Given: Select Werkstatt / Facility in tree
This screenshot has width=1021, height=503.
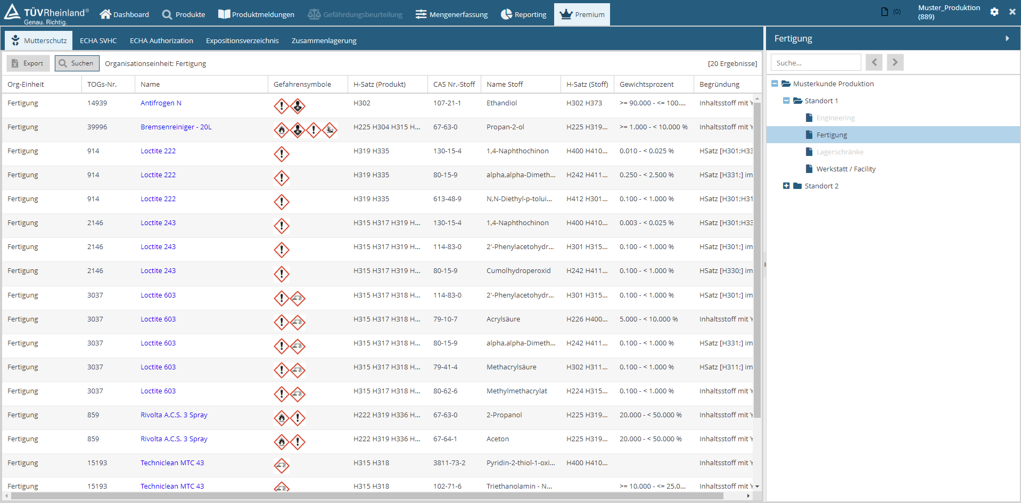Looking at the screenshot, I should coord(845,169).
